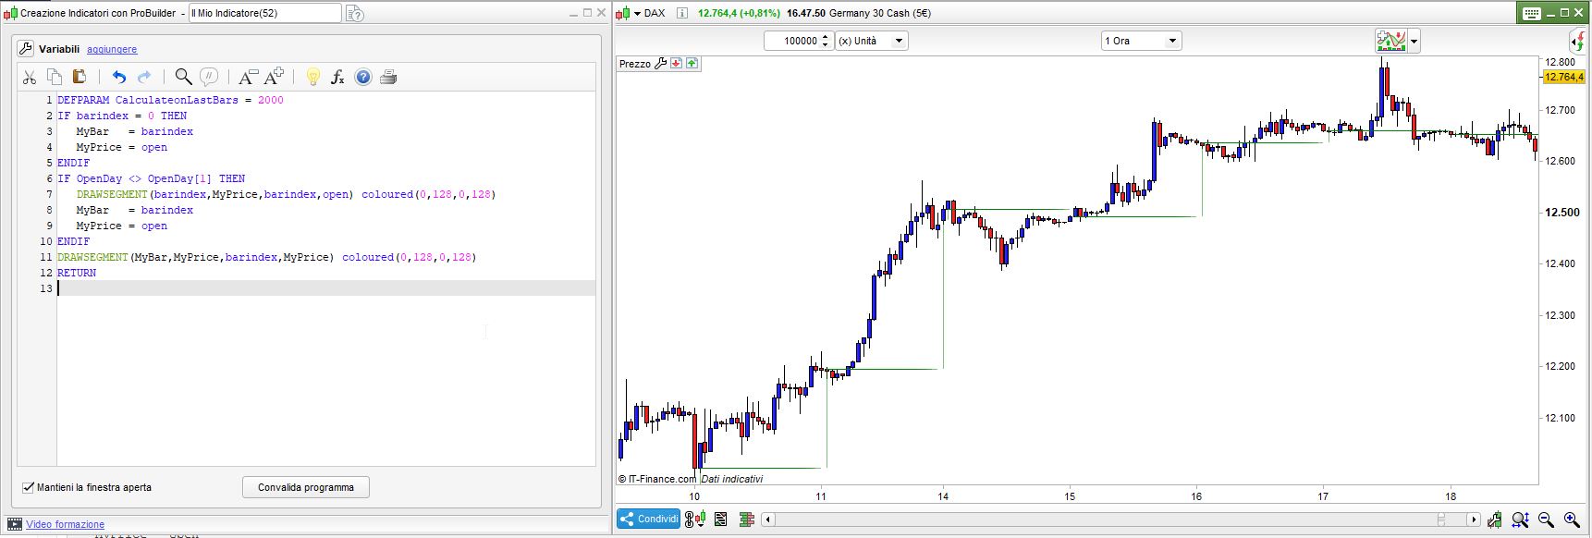Screen dimensions: 1592x538
Task: Open search with the magnifier icon
Action: [x=183, y=78]
